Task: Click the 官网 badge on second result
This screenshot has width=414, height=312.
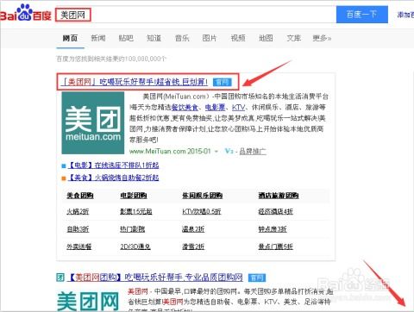Action: [x=257, y=278]
